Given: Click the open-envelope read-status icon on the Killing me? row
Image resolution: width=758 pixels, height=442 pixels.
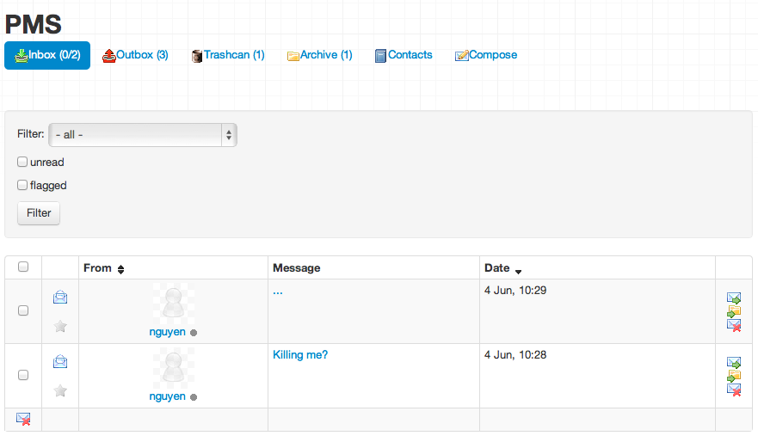Looking at the screenshot, I should click(x=60, y=361).
